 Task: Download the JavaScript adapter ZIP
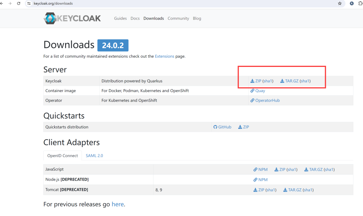point(280,170)
